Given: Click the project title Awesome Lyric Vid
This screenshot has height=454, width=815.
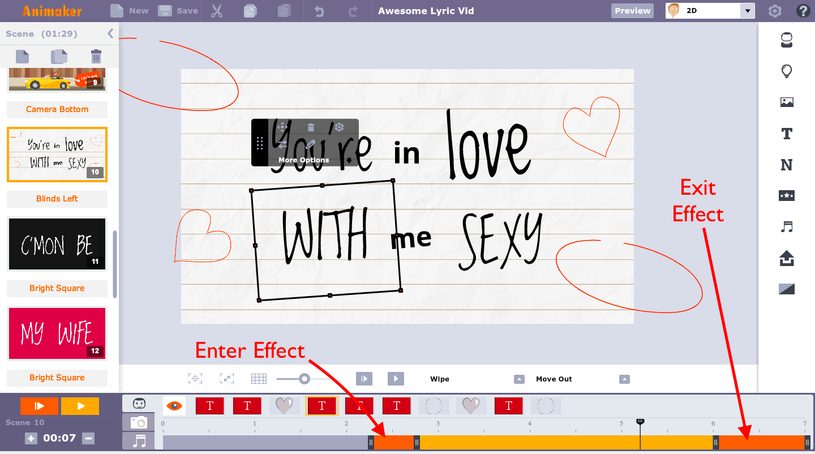Looking at the screenshot, I should tap(426, 11).
